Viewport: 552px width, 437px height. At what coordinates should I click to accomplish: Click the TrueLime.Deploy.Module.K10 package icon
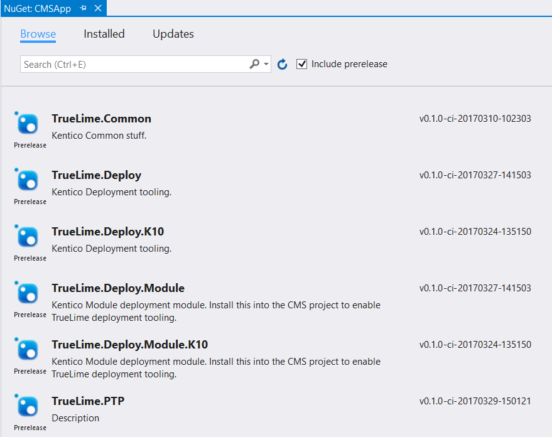pyautogui.click(x=27, y=349)
